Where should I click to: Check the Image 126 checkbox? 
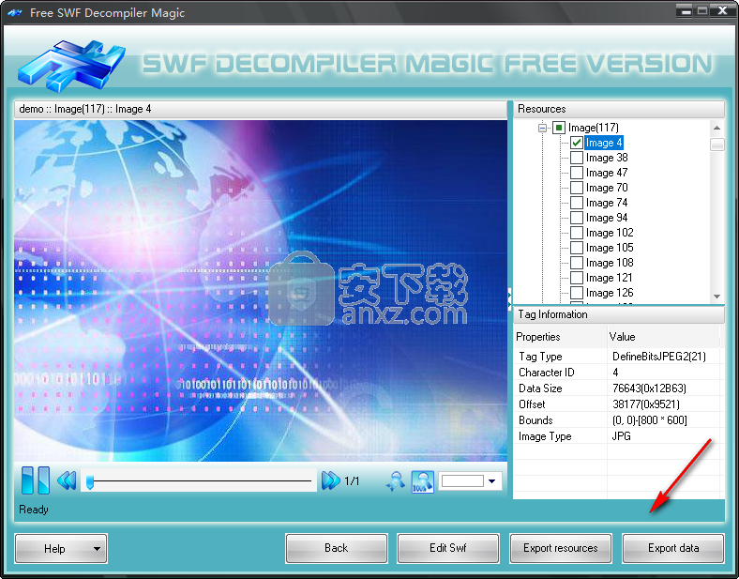coord(577,293)
